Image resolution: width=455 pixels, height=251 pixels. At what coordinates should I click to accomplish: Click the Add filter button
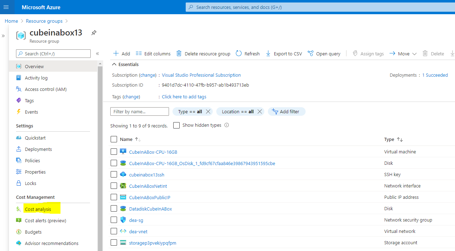(x=286, y=111)
